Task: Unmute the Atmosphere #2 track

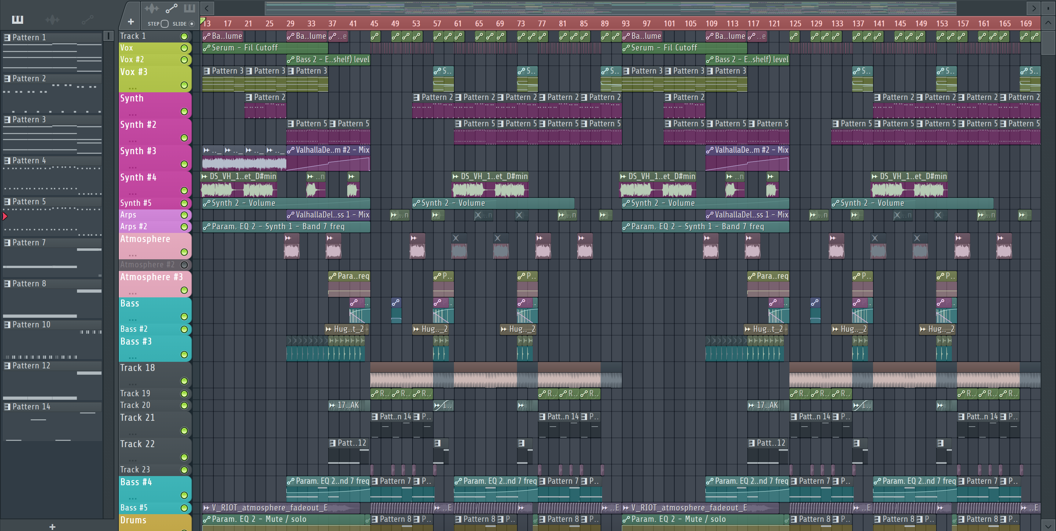Action: (184, 265)
